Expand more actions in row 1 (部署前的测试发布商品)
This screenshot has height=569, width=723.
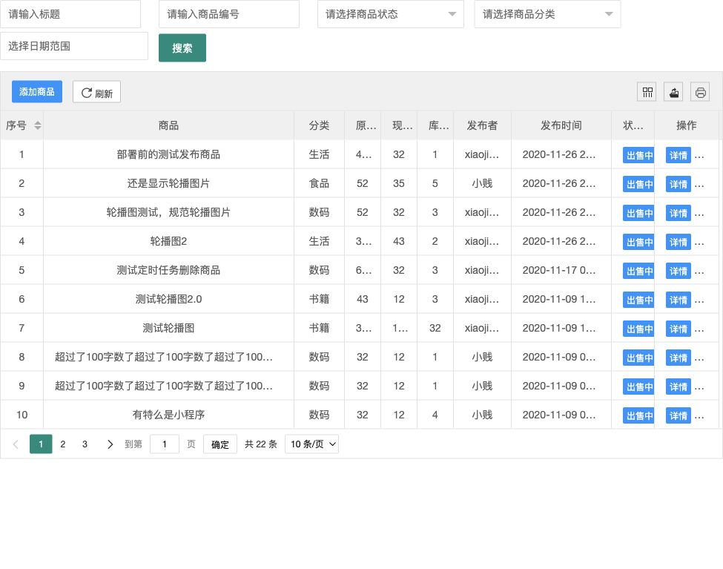click(699, 156)
